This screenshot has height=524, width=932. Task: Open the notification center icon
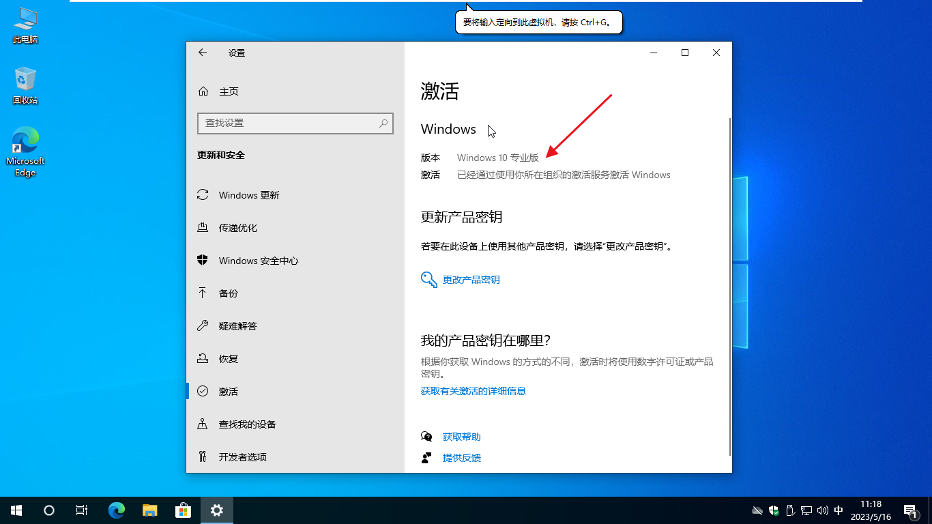click(909, 510)
